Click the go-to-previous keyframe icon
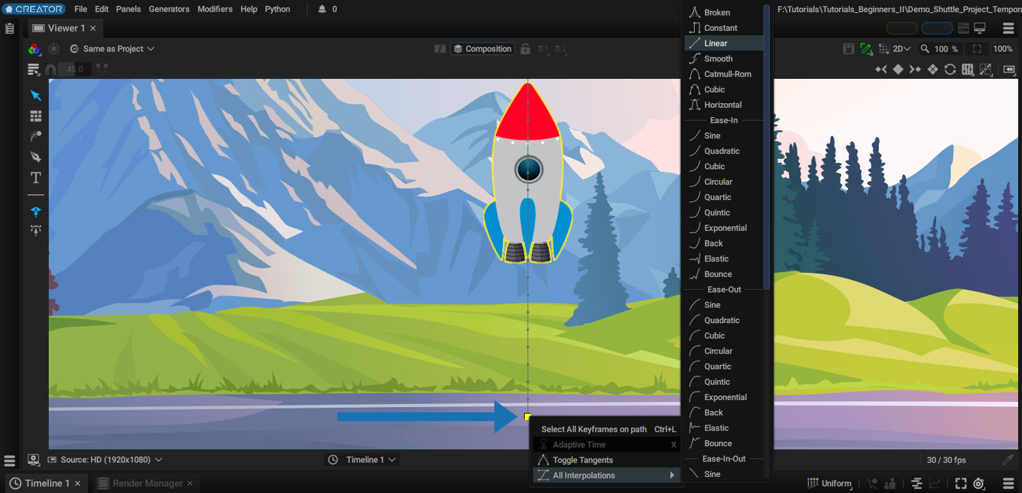The height and width of the screenshot is (493, 1022). pos(881,69)
